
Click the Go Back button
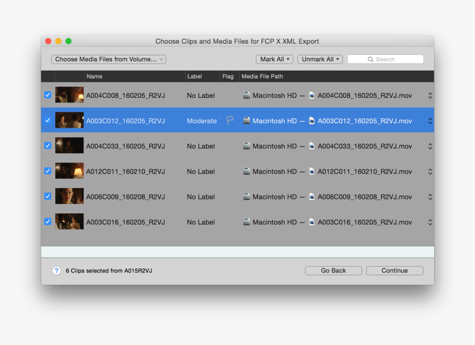pyautogui.click(x=333, y=270)
